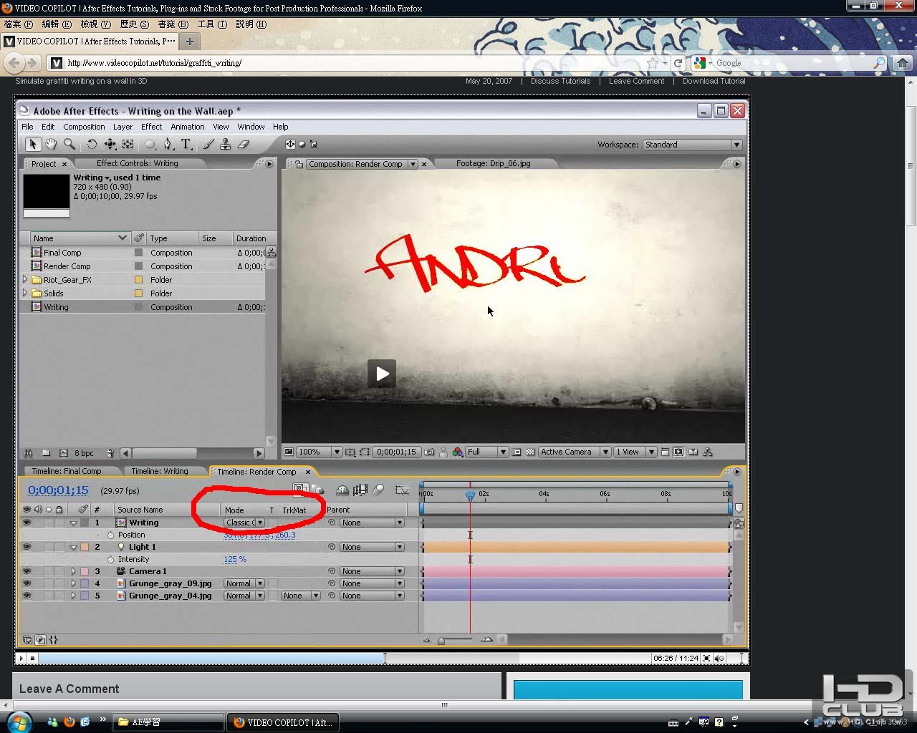Open AE學習 folder from the taskbar
Image resolution: width=917 pixels, height=733 pixels.
click(x=169, y=722)
